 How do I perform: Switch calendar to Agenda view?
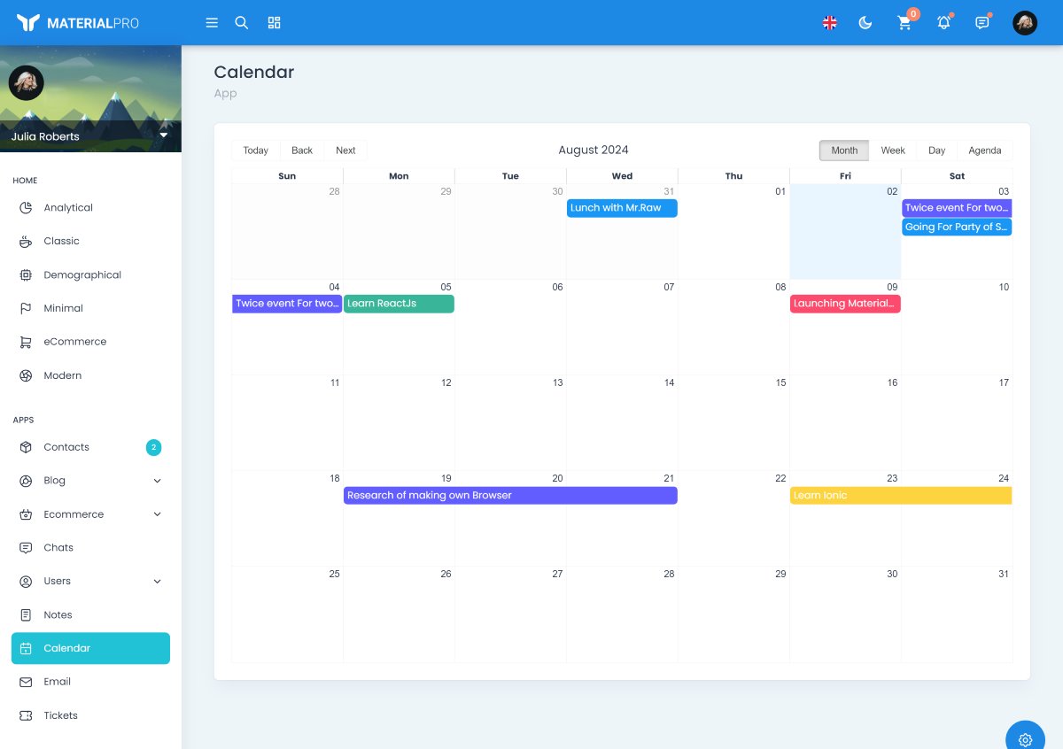click(984, 151)
